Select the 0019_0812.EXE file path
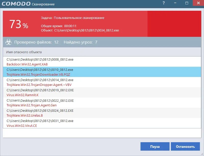Image resolution: width=204 pixels, height=156 pixels. (40, 90)
